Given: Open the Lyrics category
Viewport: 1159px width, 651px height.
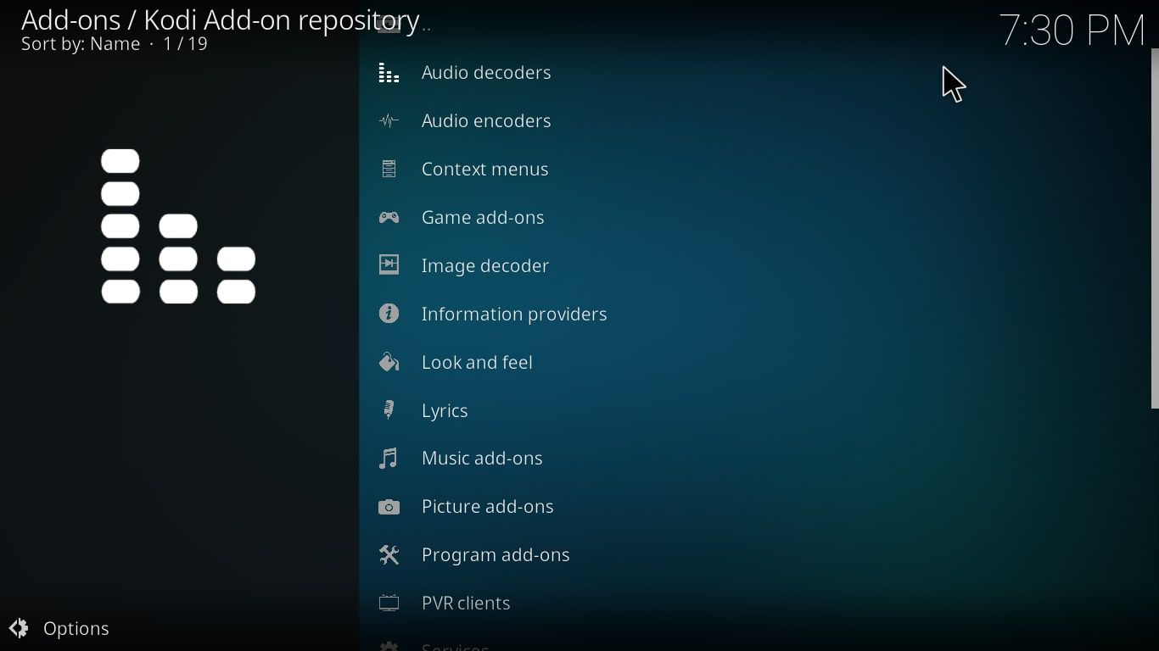Looking at the screenshot, I should (x=754, y=411).
